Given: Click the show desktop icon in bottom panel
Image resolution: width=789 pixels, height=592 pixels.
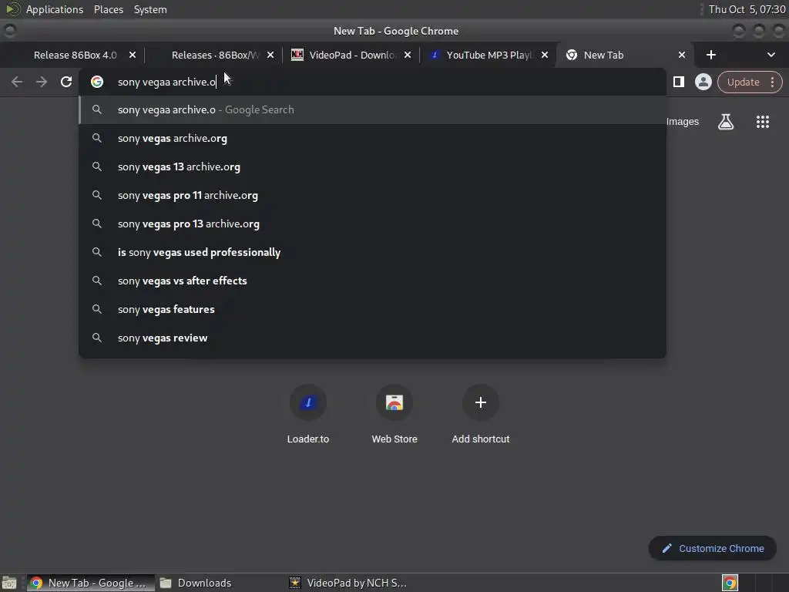Looking at the screenshot, I should pyautogui.click(x=9, y=583).
